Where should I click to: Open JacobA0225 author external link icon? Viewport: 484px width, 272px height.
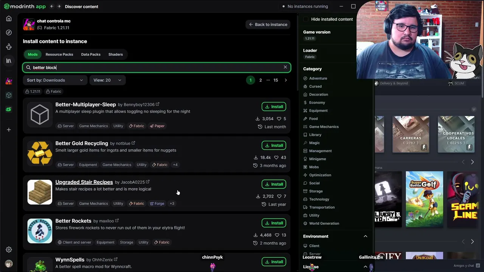tap(148, 182)
